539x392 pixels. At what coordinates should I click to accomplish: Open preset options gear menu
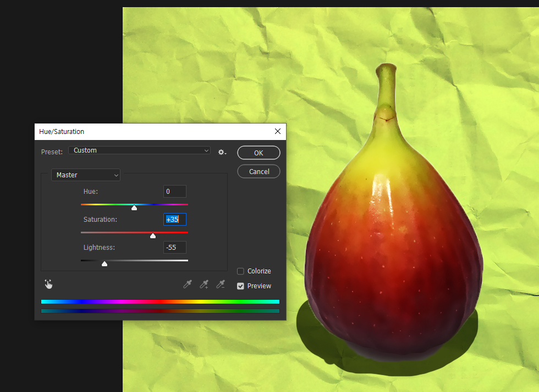pos(222,152)
